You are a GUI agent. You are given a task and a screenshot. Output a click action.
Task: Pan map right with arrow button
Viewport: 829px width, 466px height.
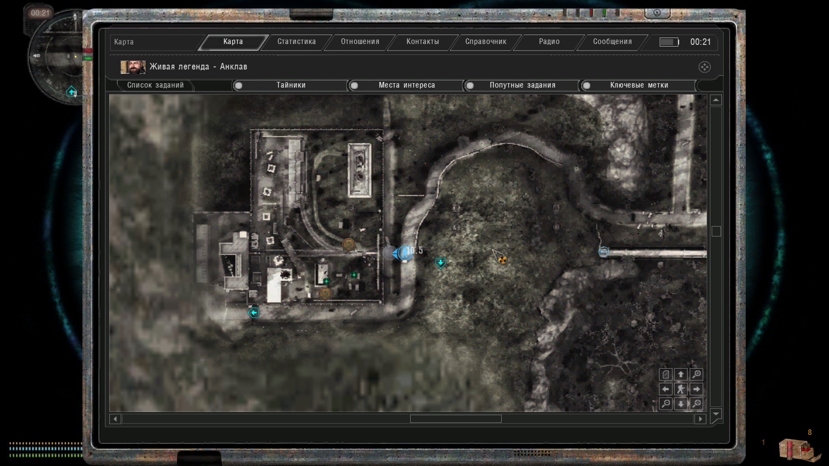696,389
